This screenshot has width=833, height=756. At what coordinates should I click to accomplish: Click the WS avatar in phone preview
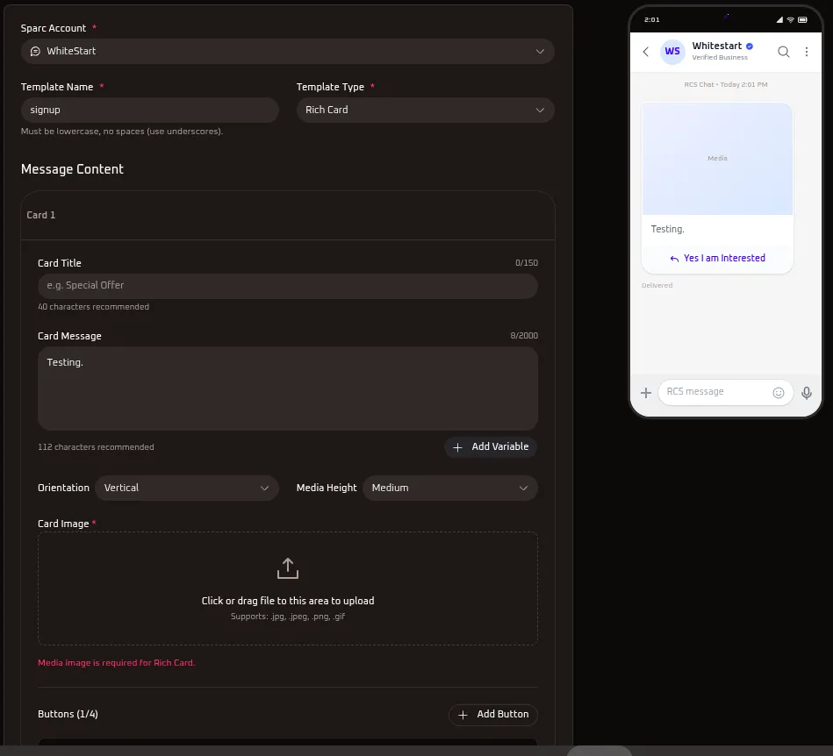[x=672, y=52]
